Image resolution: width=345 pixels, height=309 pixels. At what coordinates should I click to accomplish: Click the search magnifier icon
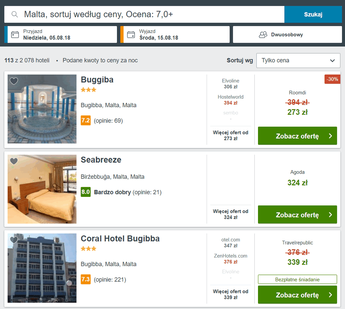point(15,15)
